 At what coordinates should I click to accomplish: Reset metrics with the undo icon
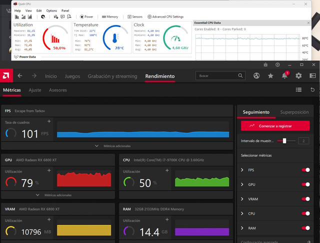coord(312,89)
